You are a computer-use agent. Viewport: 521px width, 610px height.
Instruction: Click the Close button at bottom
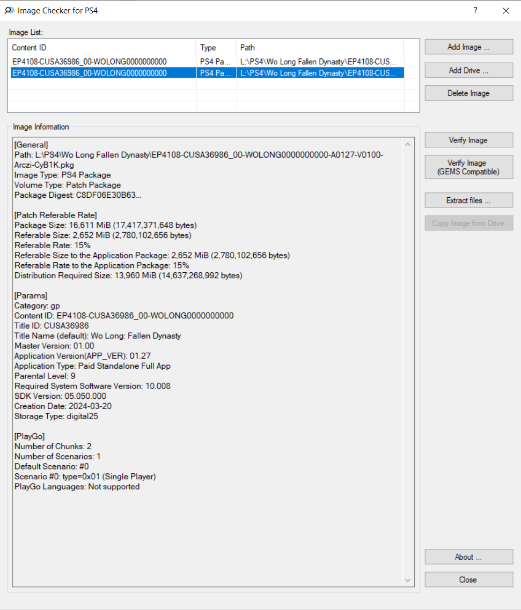(x=469, y=579)
